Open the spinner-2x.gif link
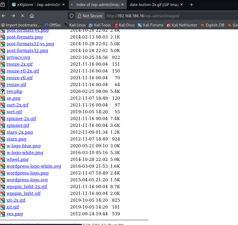 21,119
